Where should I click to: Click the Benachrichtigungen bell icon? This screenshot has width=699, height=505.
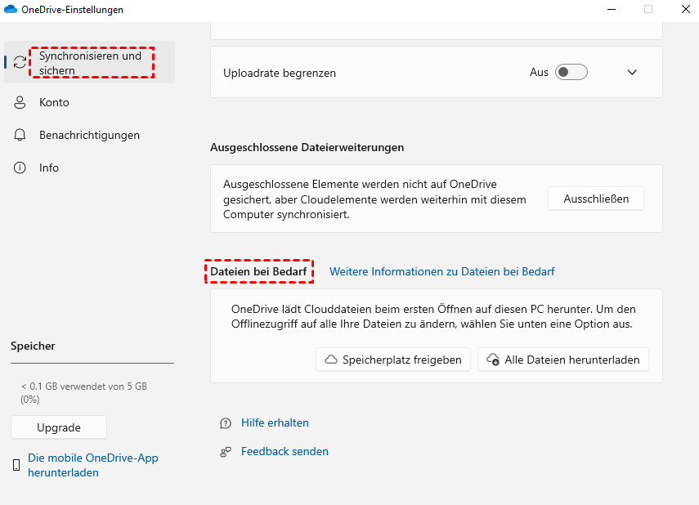[x=20, y=135]
